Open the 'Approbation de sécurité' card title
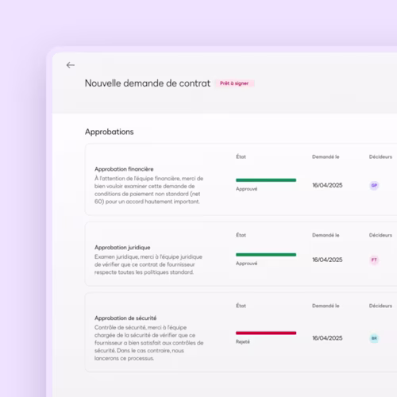Image resolution: width=397 pixels, height=397 pixels. click(x=125, y=318)
